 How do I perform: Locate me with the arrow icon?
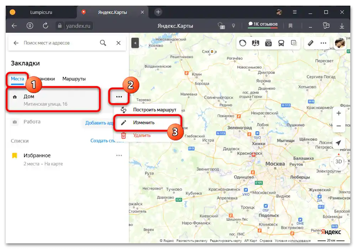[339, 143]
